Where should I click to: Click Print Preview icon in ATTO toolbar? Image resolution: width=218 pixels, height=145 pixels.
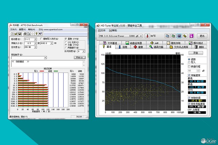coord(29,34)
